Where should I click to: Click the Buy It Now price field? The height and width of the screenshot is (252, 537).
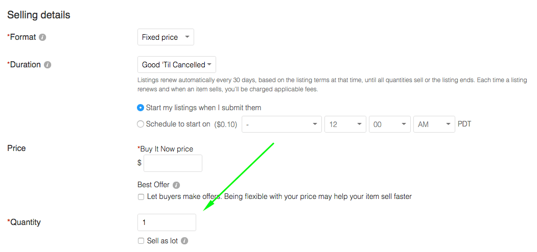(x=173, y=163)
